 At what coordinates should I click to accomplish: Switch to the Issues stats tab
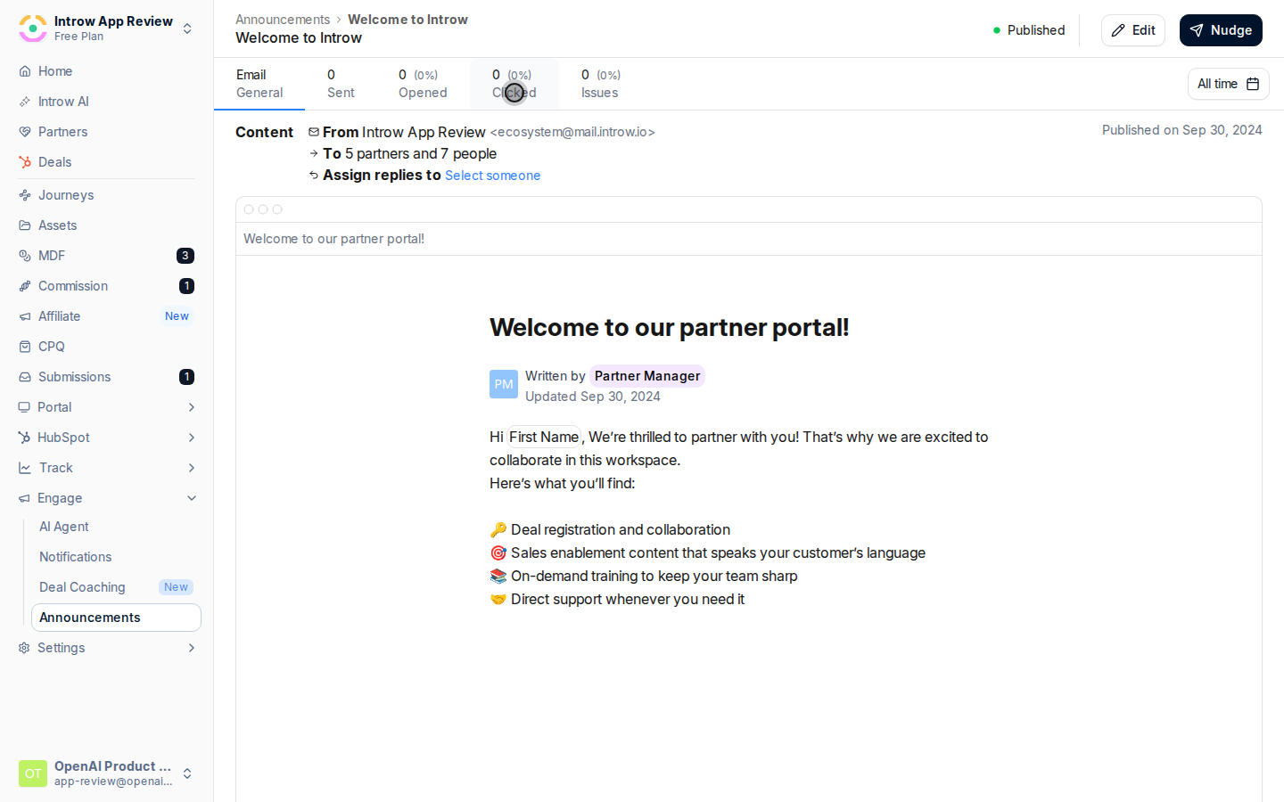click(x=601, y=84)
